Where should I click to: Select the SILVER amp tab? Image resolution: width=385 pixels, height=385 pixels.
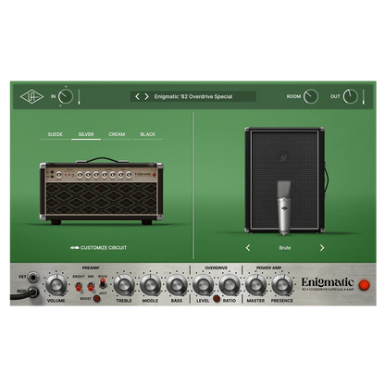pyautogui.click(x=86, y=134)
